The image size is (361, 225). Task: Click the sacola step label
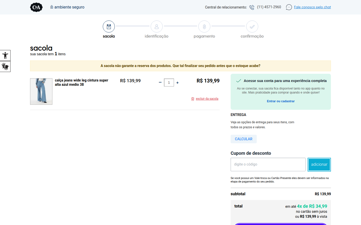tap(109, 36)
